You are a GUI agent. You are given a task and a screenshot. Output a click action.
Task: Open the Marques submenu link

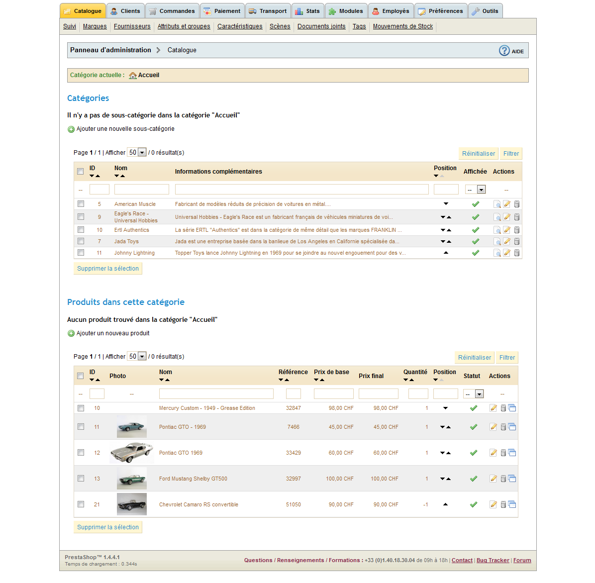(95, 26)
